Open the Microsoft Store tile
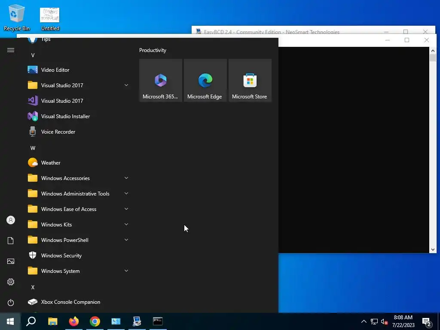 (x=250, y=80)
